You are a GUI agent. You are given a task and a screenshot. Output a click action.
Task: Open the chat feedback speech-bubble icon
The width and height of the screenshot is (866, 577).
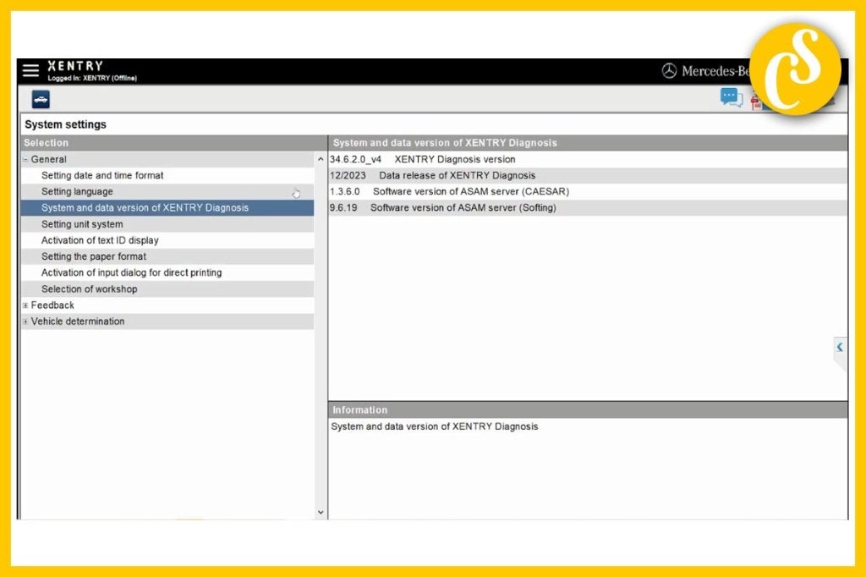click(x=732, y=98)
